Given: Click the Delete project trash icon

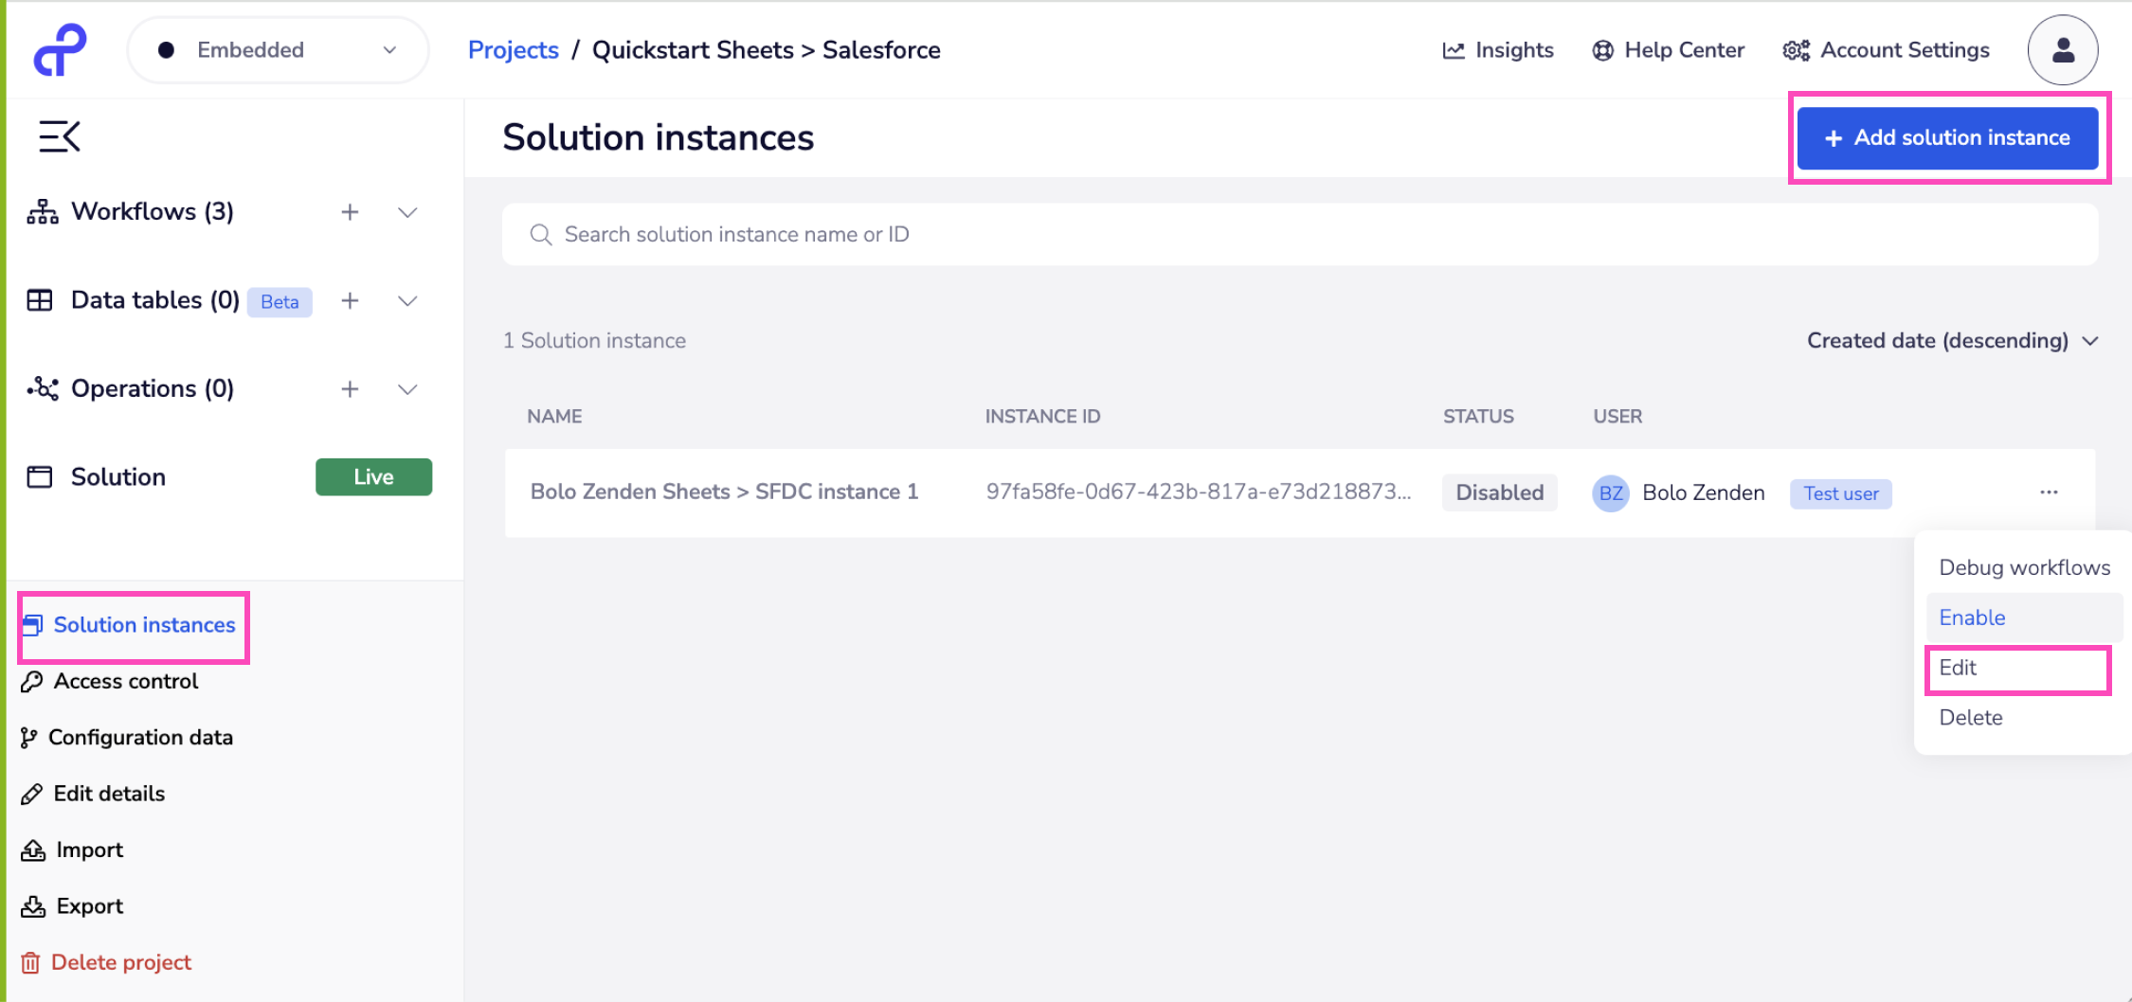Looking at the screenshot, I should (31, 962).
